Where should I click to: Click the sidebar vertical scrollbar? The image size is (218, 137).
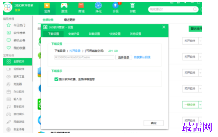32,49
